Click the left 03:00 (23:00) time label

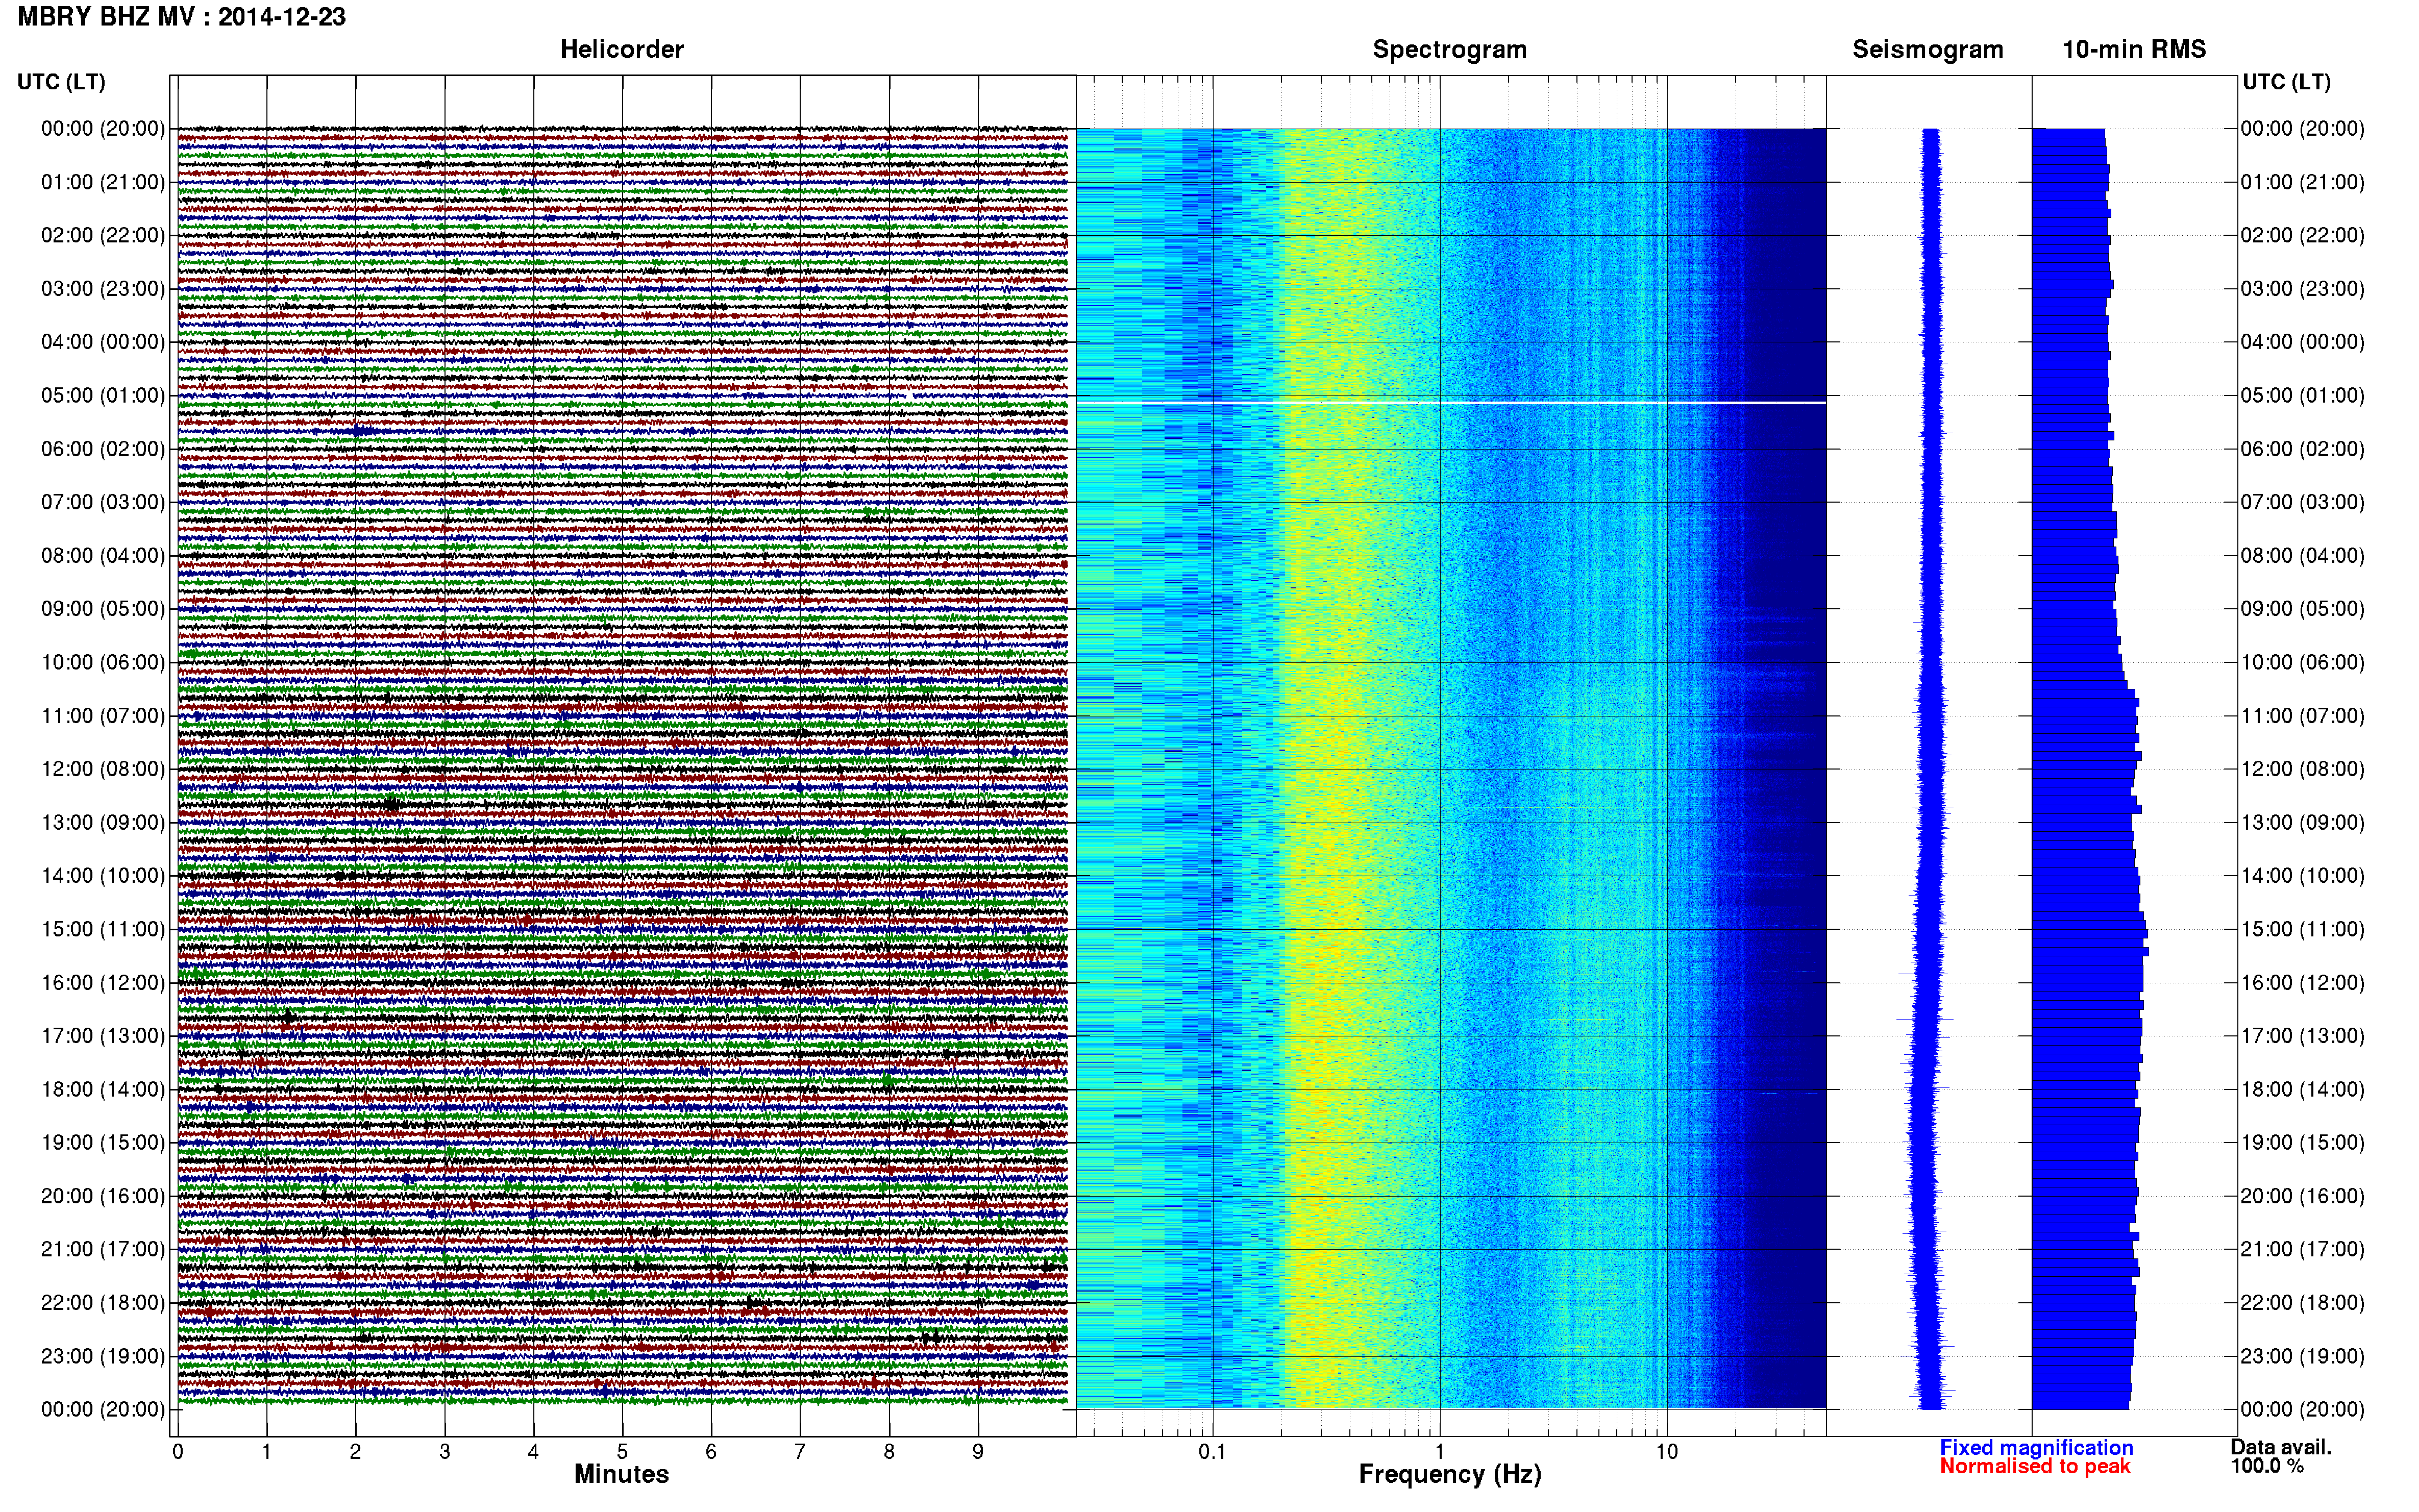coord(103,289)
